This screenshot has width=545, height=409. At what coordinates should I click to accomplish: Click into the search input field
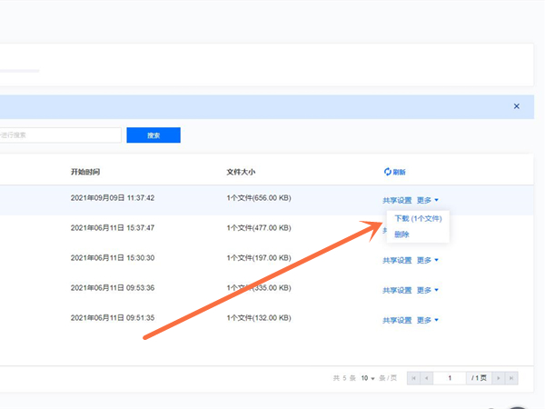[x=60, y=135]
